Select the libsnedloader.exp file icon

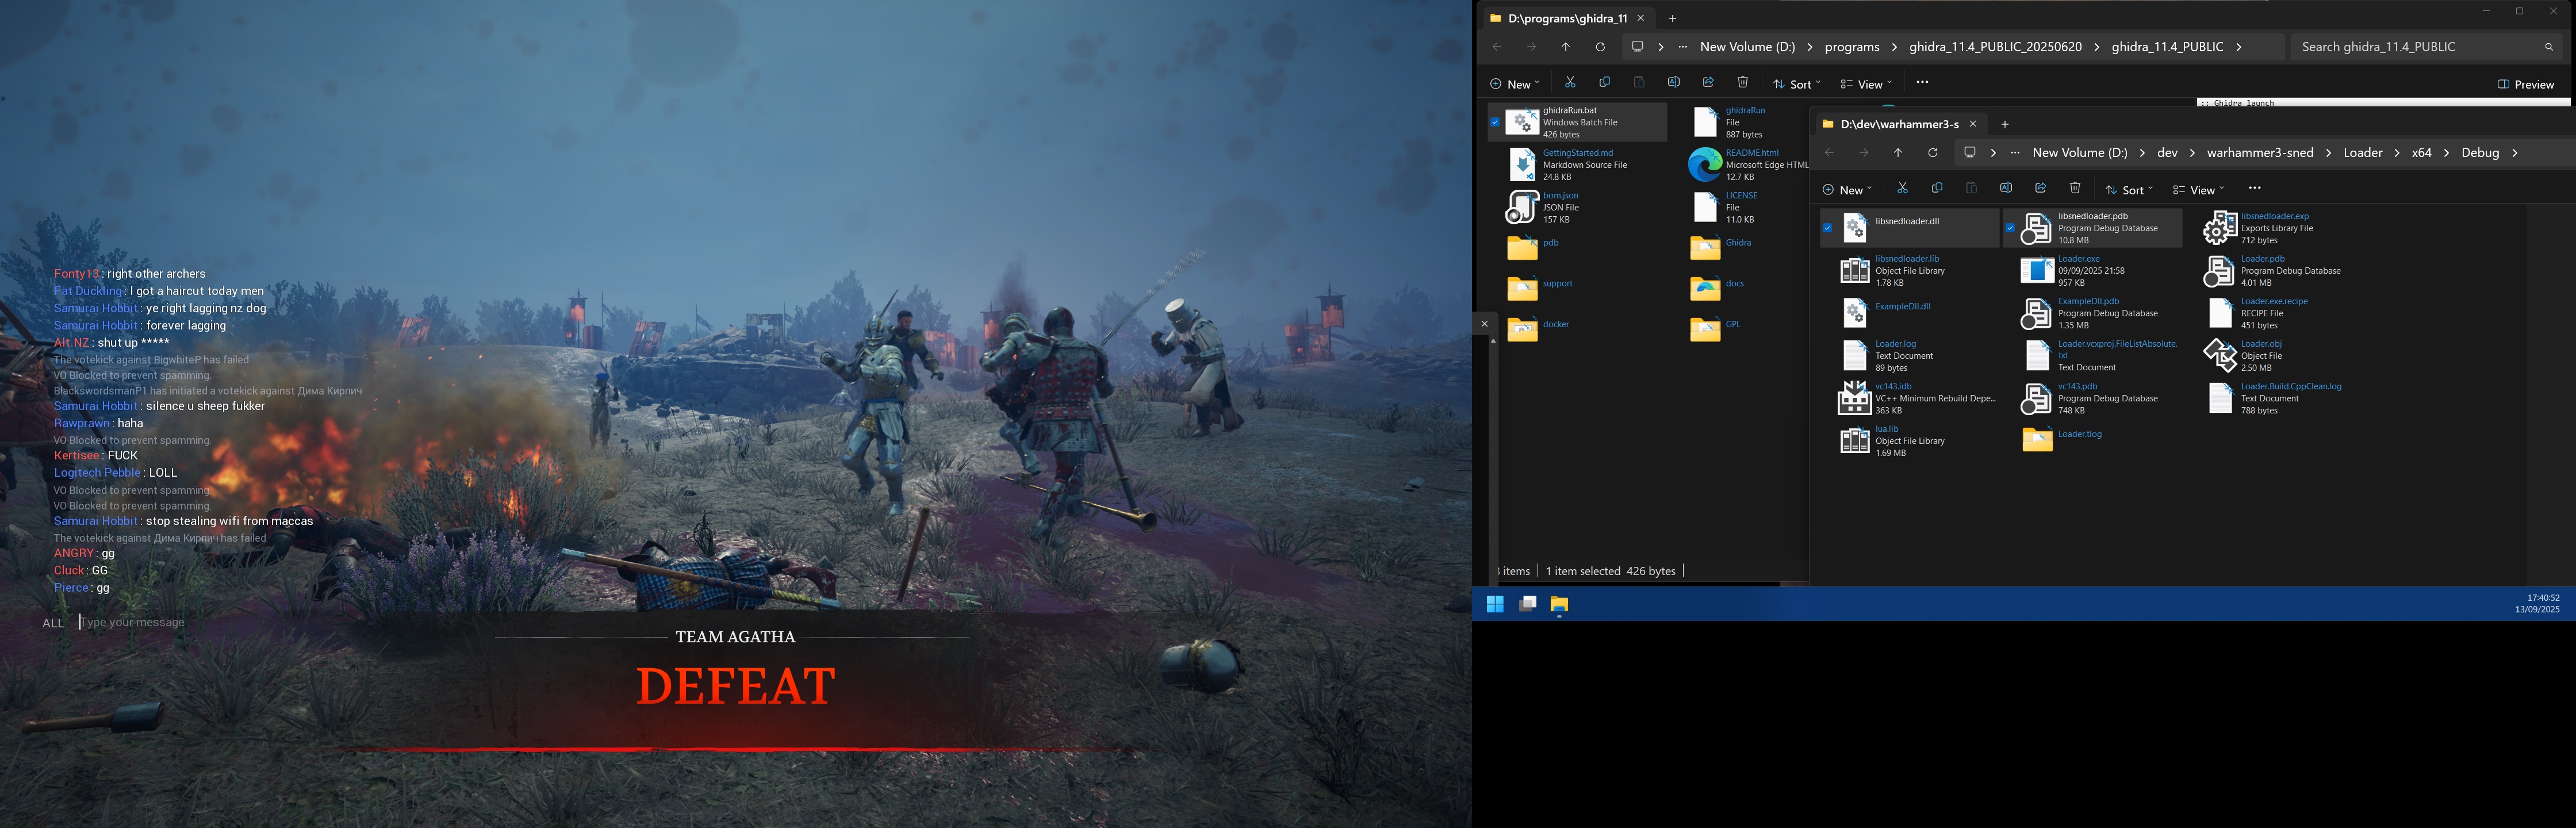pos(2220,228)
